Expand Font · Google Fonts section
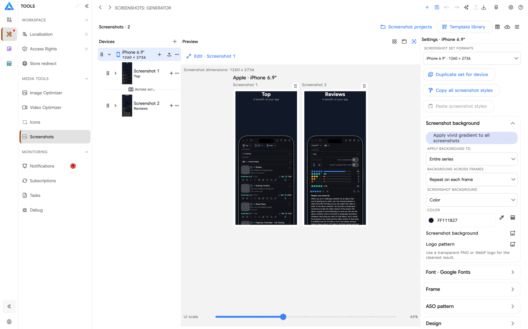Image resolution: width=528 pixels, height=329 pixels. 472,272
